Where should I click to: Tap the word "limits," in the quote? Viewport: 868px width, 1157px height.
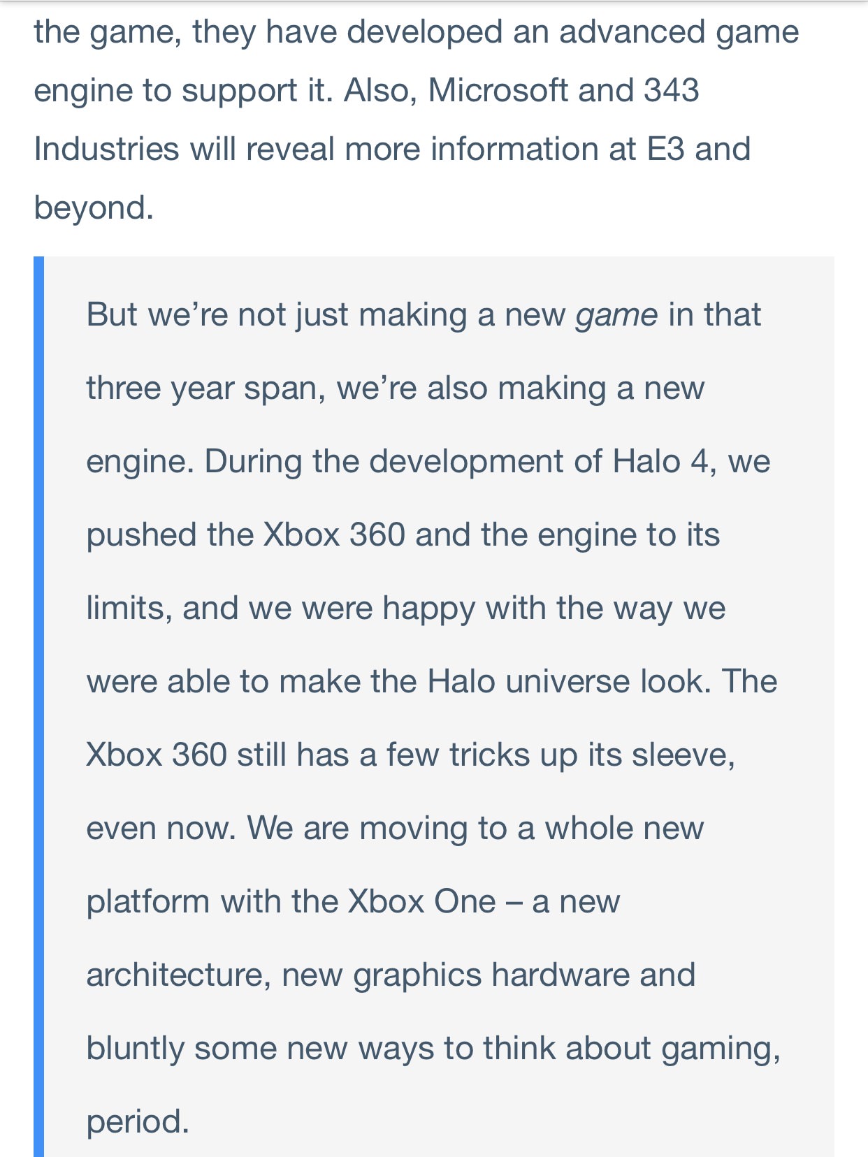pyautogui.click(x=129, y=609)
